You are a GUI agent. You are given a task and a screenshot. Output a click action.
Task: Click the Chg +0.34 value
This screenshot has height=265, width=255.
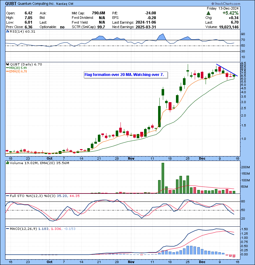click(x=234, y=18)
